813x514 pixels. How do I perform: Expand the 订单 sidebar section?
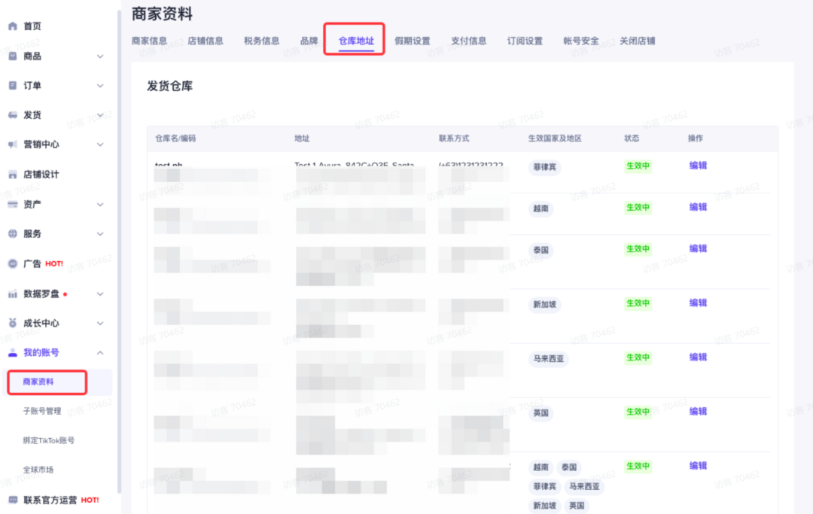100,85
